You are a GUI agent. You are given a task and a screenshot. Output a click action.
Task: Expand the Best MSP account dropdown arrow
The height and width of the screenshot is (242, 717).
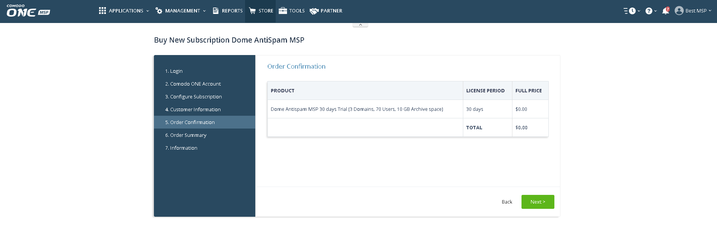coord(710,11)
